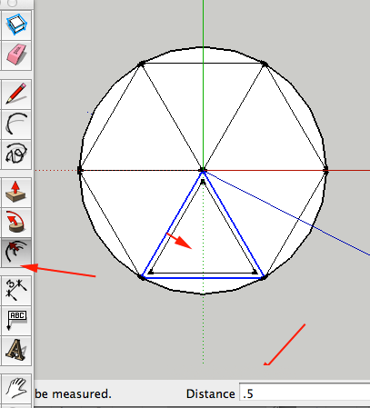Click the top-left hexagon vertex

[141, 64]
